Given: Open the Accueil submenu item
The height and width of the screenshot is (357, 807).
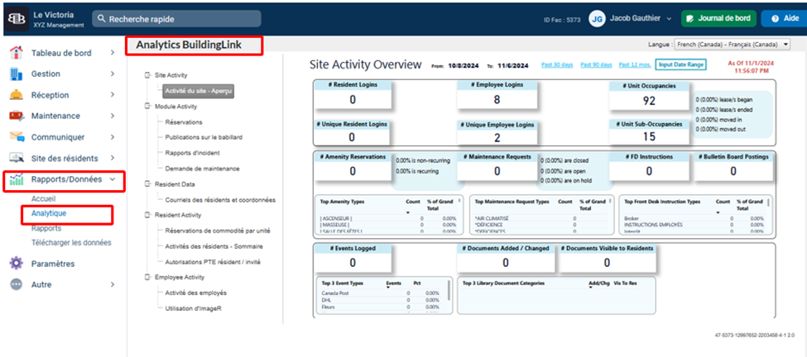Looking at the screenshot, I should [x=43, y=199].
